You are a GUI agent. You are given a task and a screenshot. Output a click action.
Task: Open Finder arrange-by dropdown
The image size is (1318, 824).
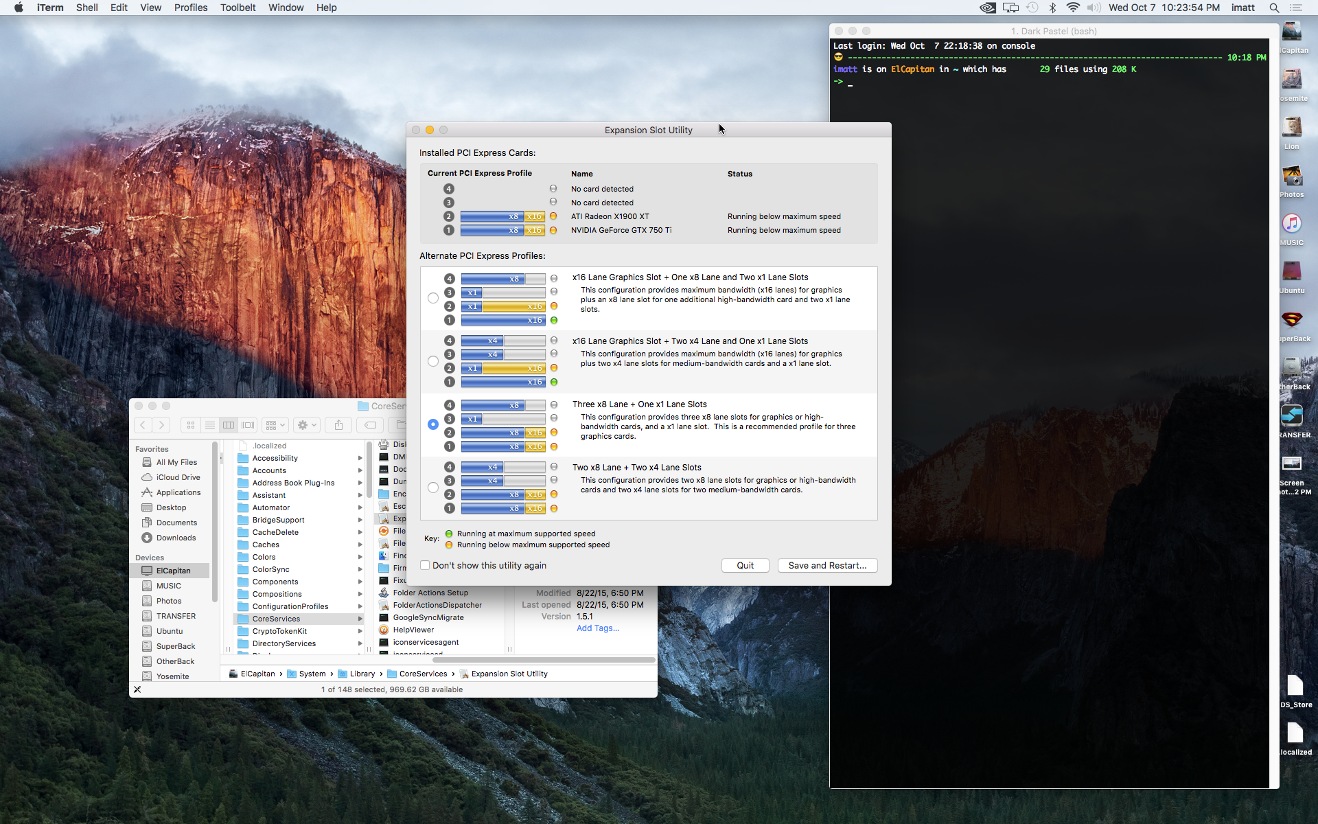[x=275, y=425]
